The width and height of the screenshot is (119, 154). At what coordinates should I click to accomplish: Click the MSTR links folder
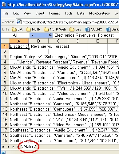(33, 29)
